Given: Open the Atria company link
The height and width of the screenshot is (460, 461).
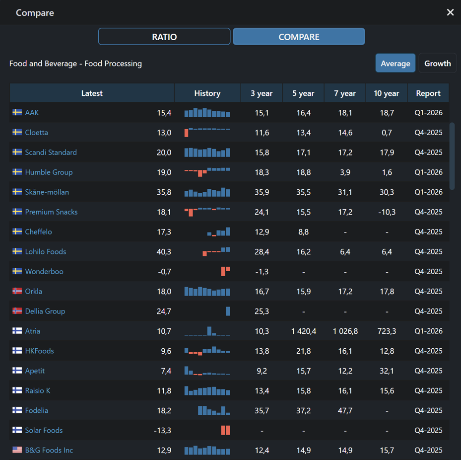Looking at the screenshot, I should click(32, 331).
